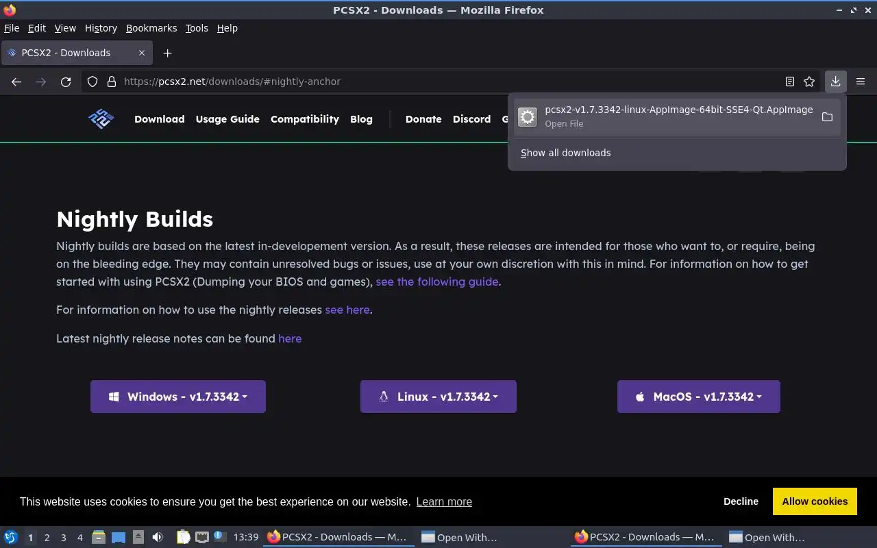Switch to virtual desktop 4
This screenshot has height=548, width=877.
(79, 538)
